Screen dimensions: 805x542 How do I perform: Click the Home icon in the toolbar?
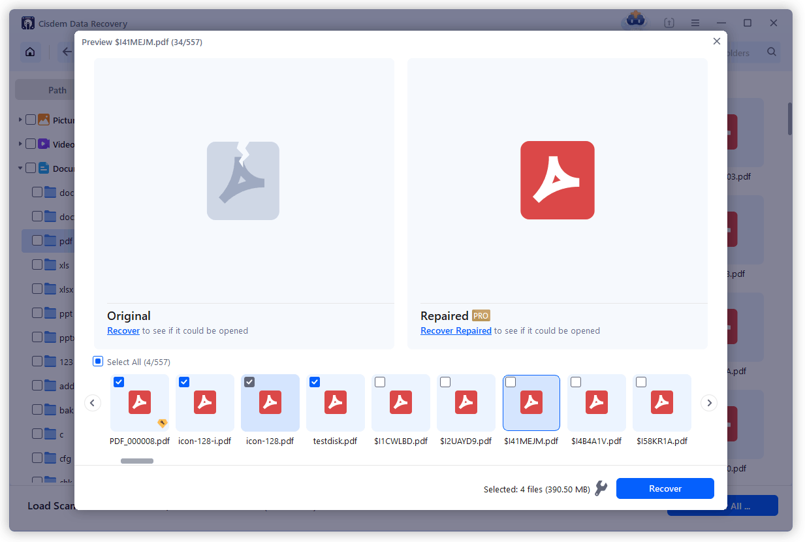click(x=29, y=51)
